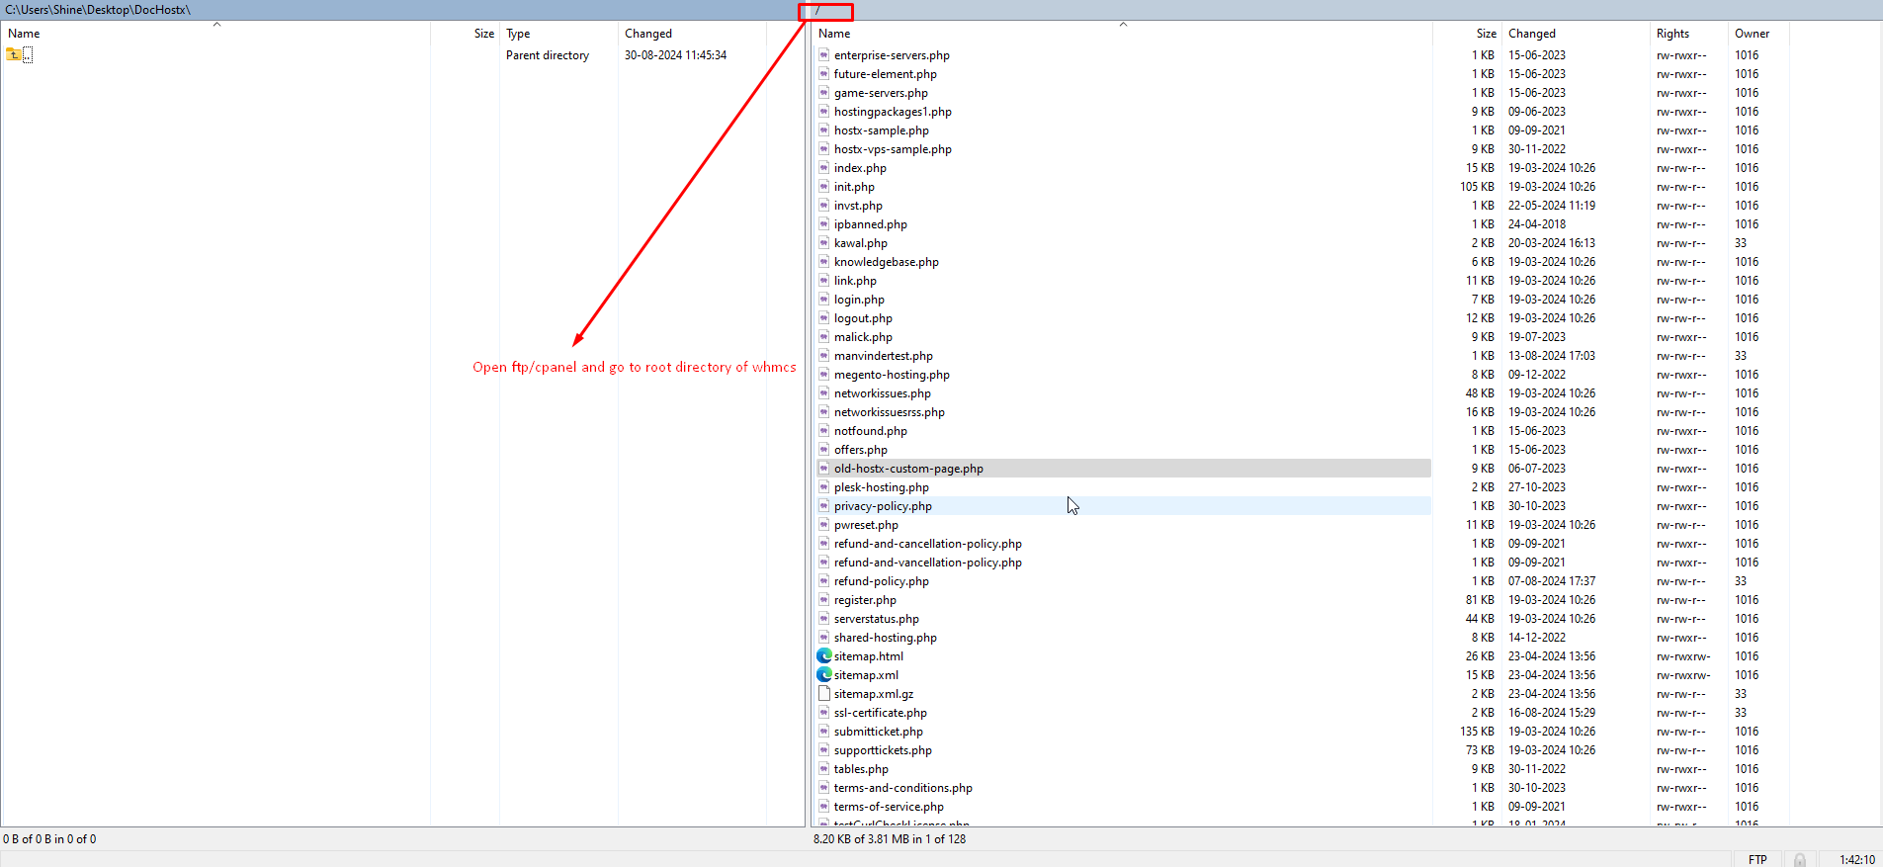Click the parent directory folder icon
This screenshot has width=1883, height=867.
[x=14, y=55]
